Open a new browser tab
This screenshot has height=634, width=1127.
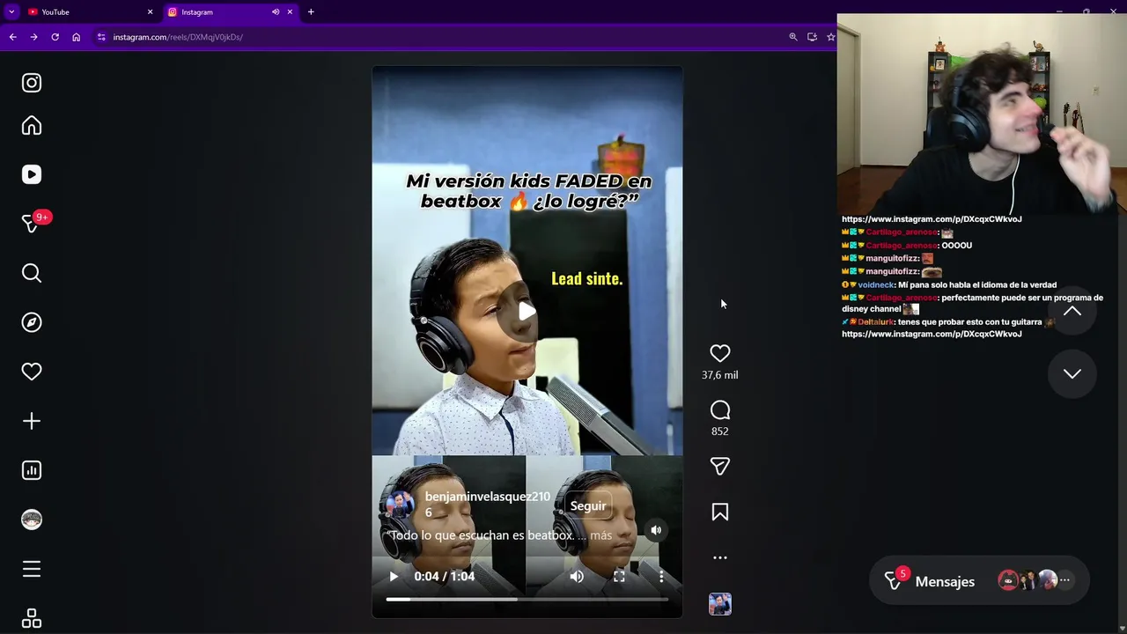coord(311,12)
